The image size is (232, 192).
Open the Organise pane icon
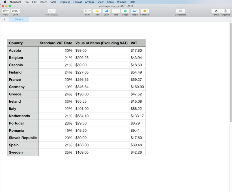coord(225,11)
